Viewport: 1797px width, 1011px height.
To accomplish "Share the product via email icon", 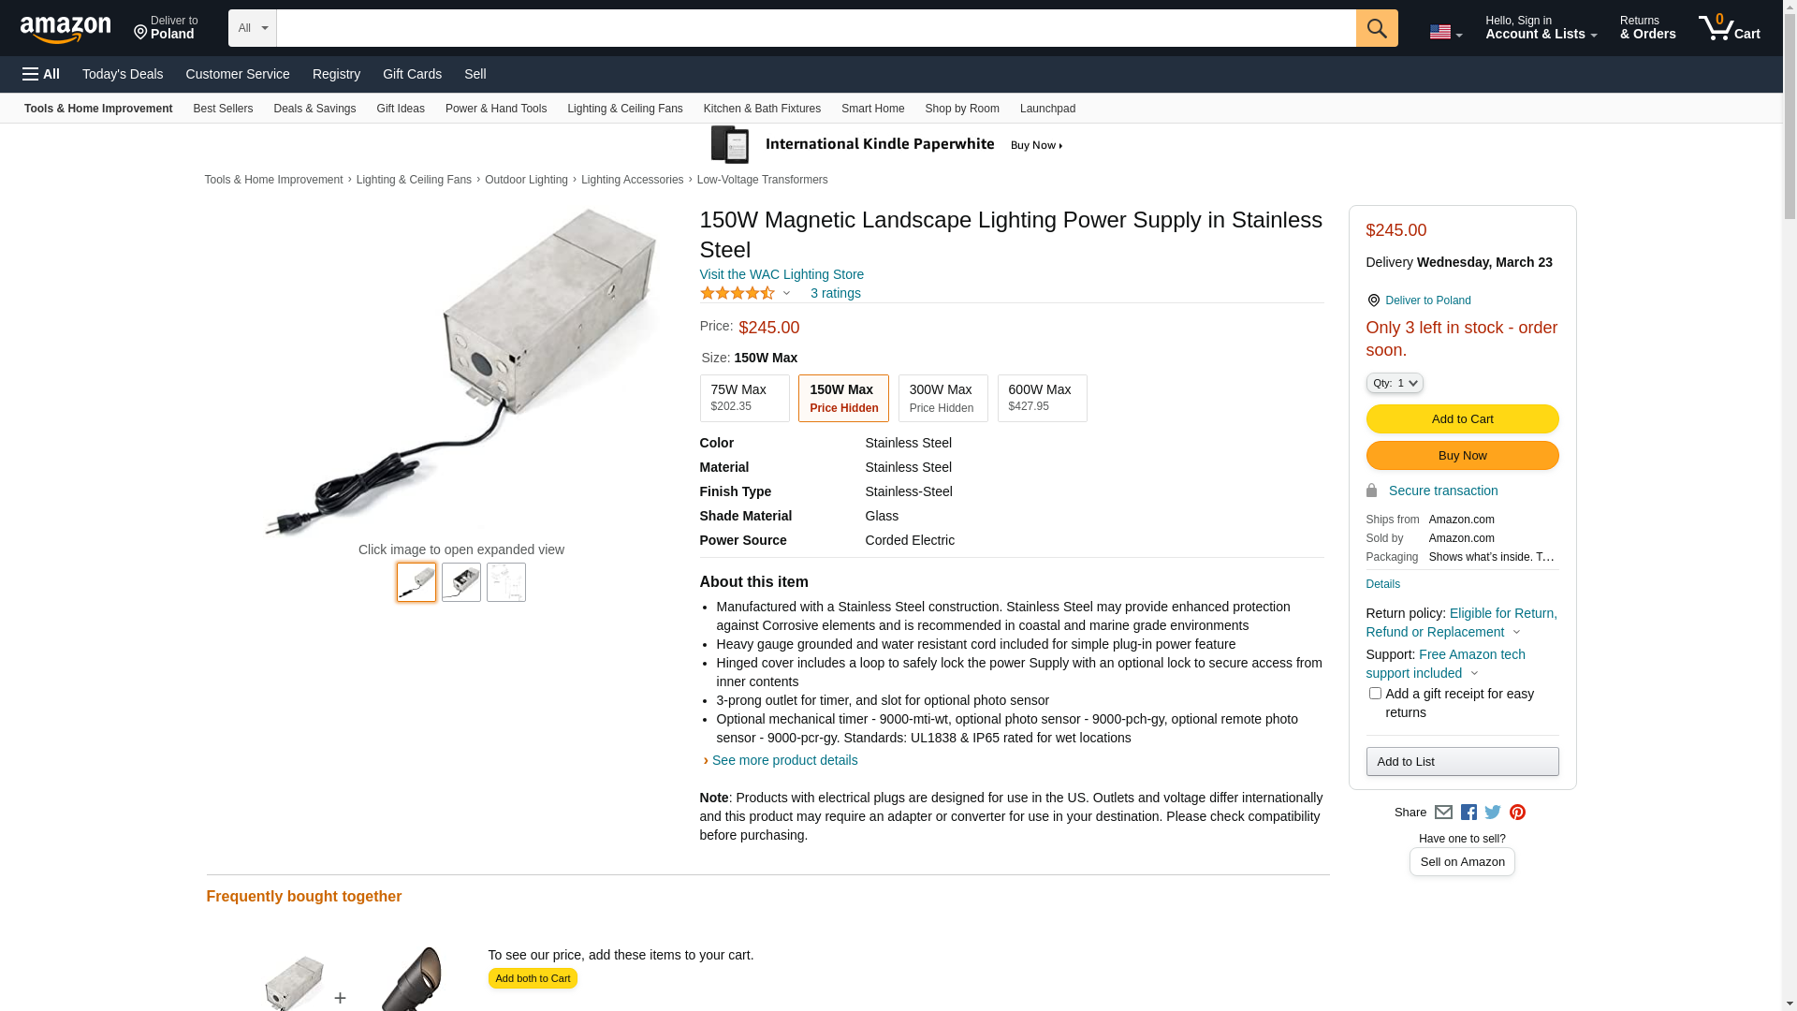I will click(1443, 813).
